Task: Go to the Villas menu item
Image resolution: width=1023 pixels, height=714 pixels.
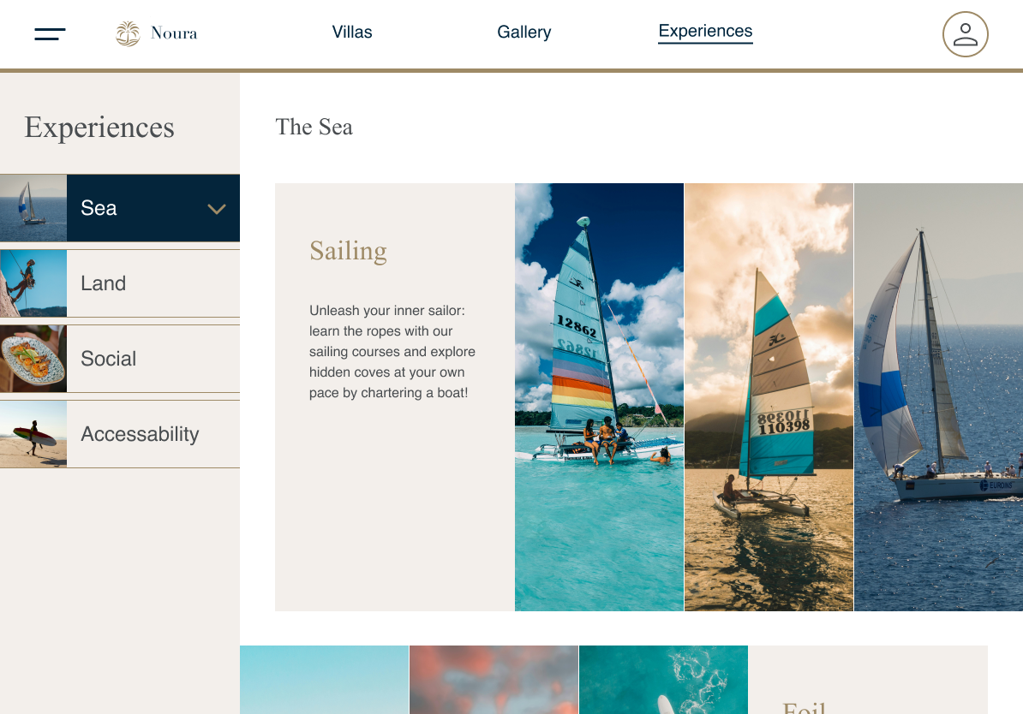Action: coord(351,32)
